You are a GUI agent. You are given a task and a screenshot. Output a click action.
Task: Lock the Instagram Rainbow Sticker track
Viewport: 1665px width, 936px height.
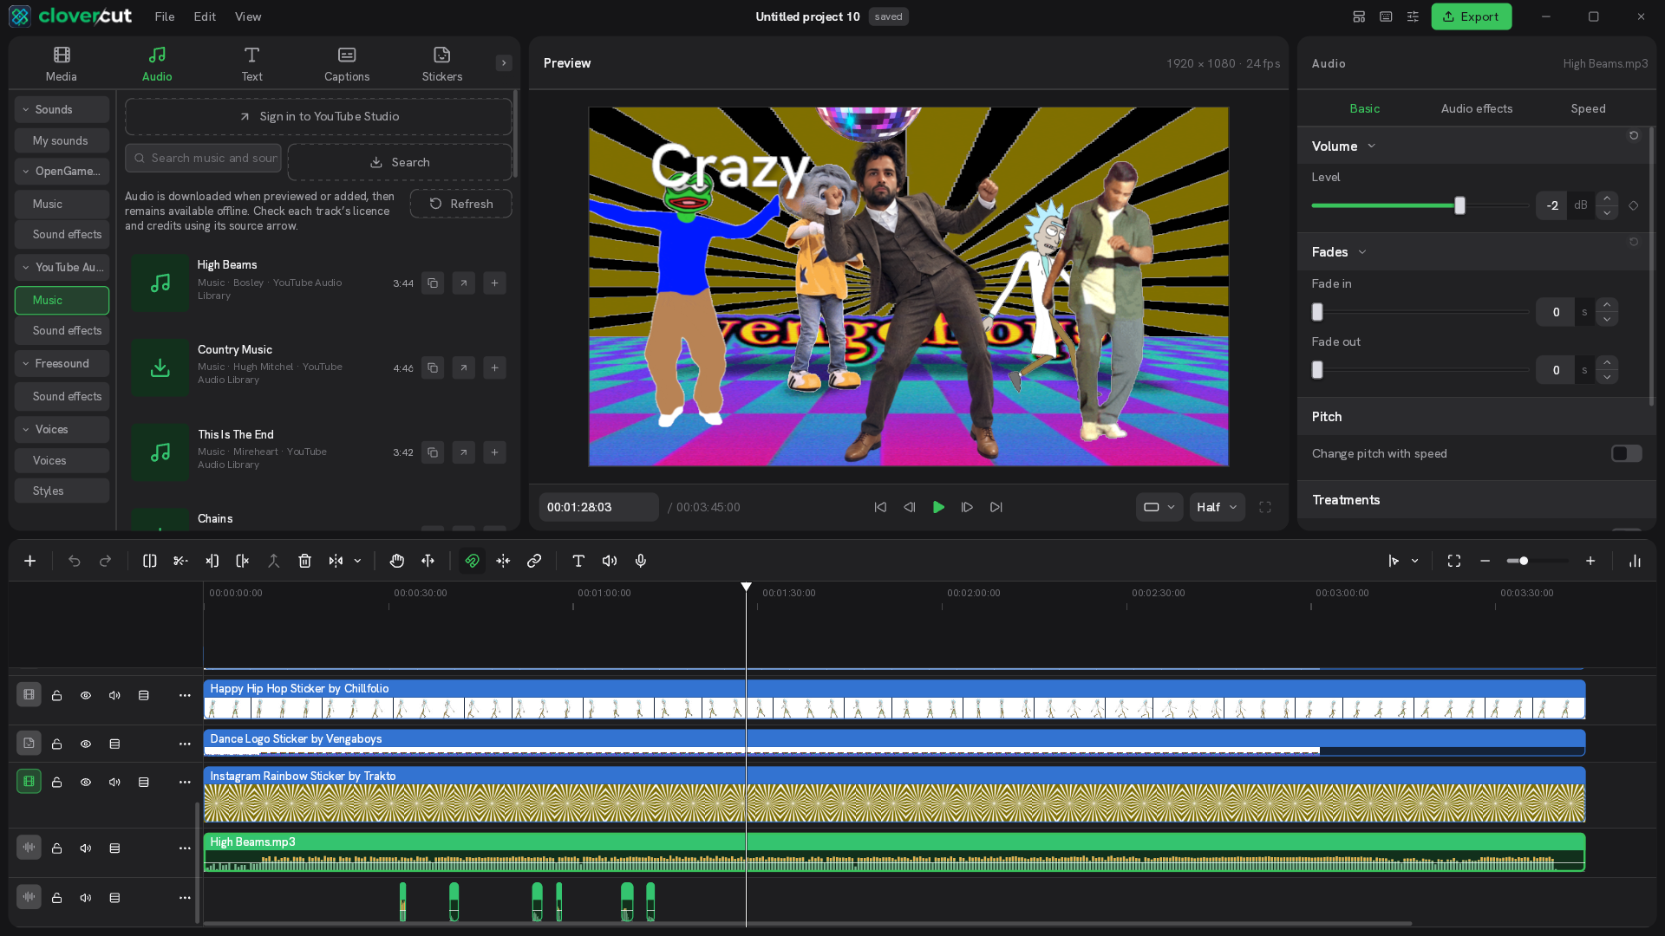coord(57,782)
